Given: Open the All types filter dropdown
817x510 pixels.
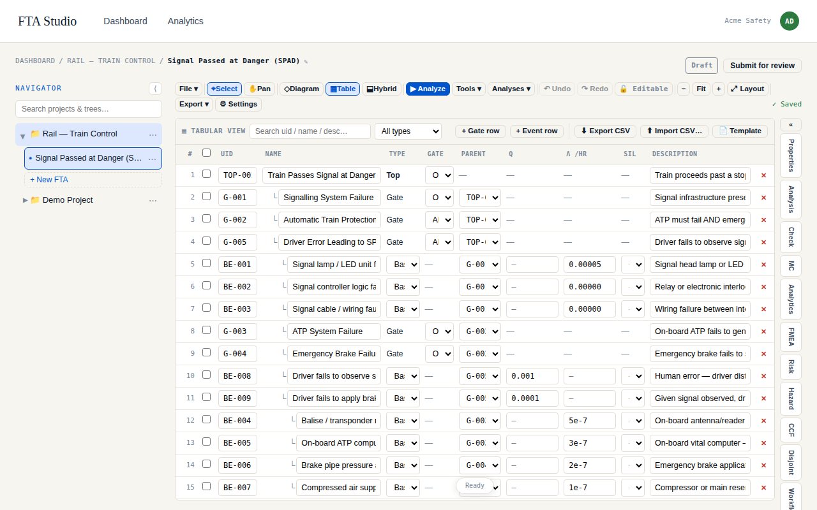Looking at the screenshot, I should tap(408, 131).
